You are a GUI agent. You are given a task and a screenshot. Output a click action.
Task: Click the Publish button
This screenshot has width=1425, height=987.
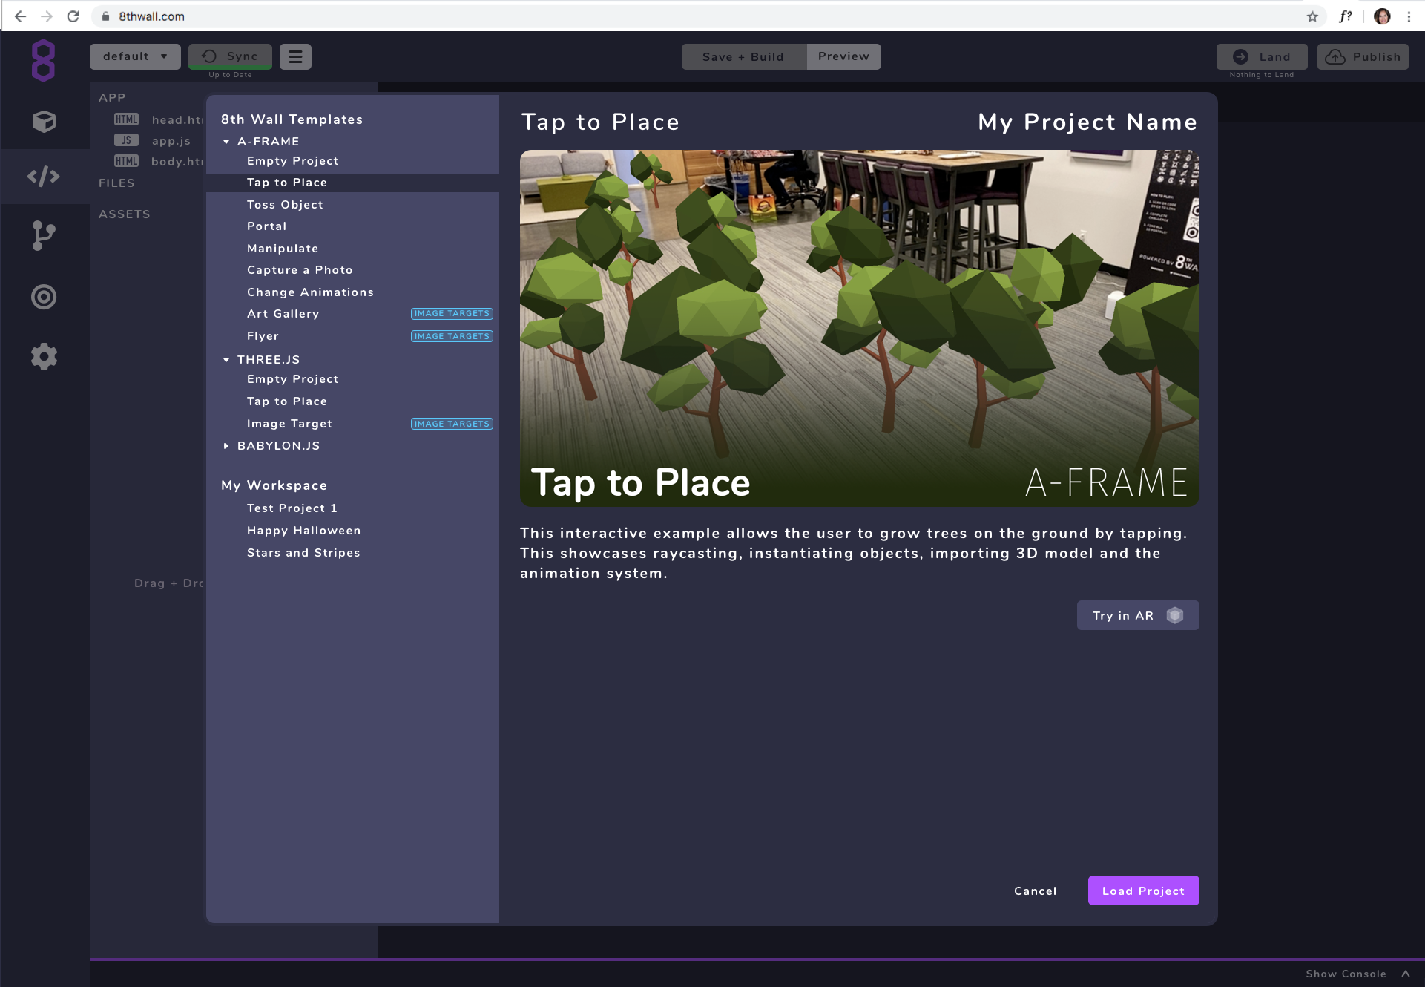tap(1363, 56)
